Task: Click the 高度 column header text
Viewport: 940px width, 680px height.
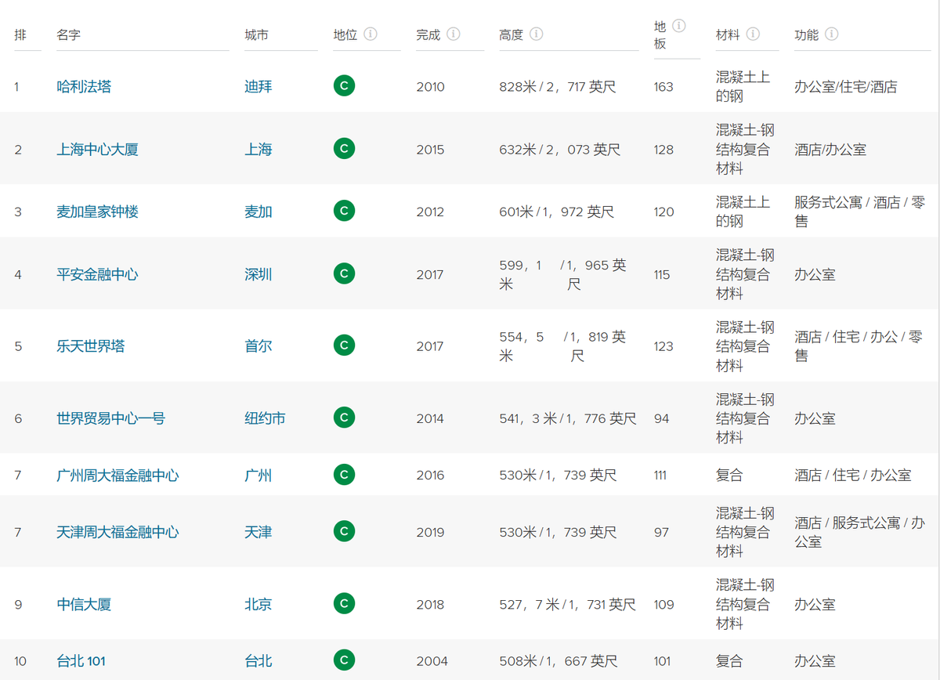Action: point(512,34)
